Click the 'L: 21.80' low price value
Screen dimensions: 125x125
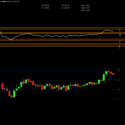point(65,8)
